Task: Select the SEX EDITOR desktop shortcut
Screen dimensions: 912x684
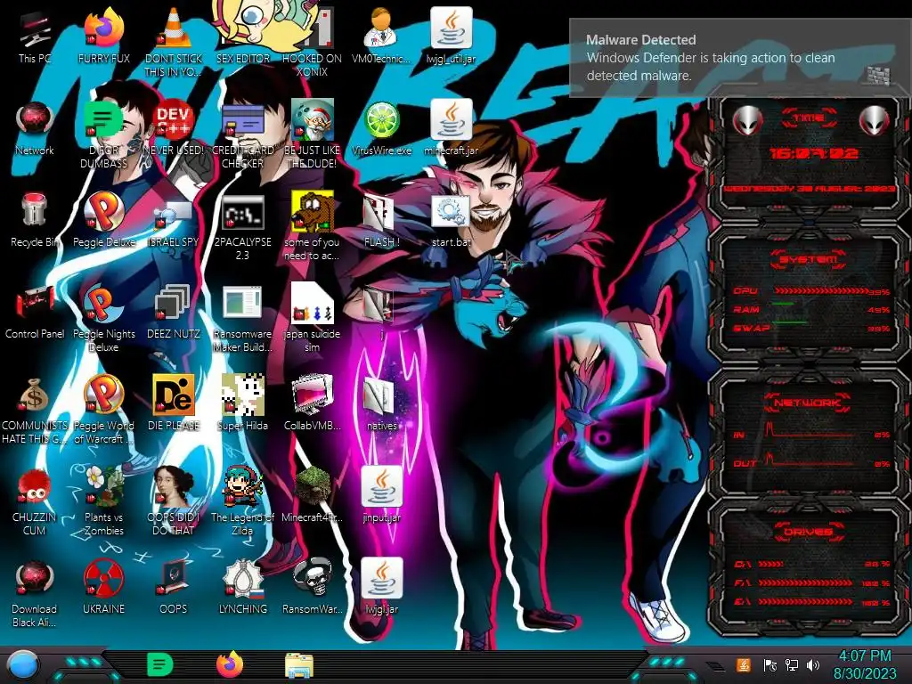Action: point(242,37)
